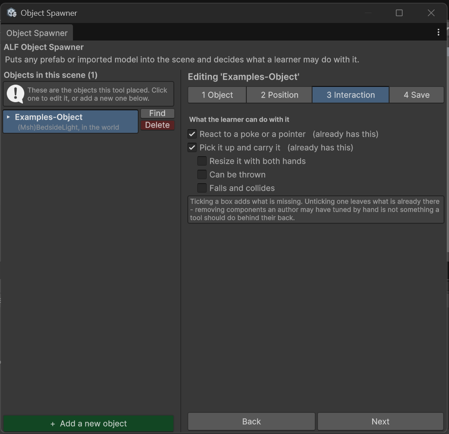Viewport: 449px width, 434px height.
Task: Delete the Examples-Object entry
Action: pos(157,125)
